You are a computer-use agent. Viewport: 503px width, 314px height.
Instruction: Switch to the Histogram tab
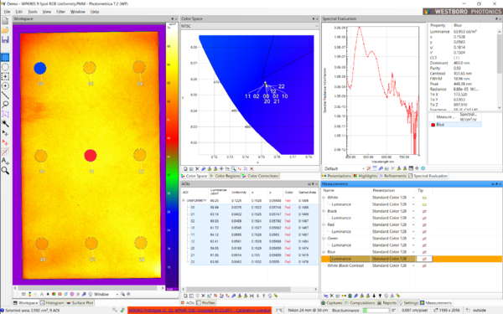[52, 303]
